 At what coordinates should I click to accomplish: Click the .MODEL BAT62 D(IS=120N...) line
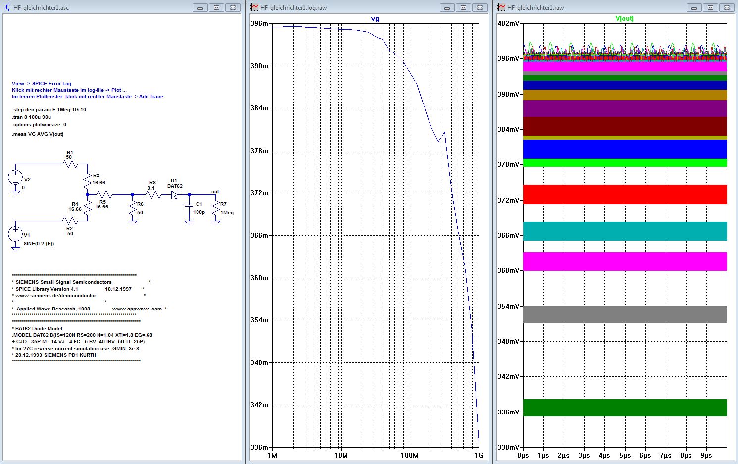coord(82,335)
